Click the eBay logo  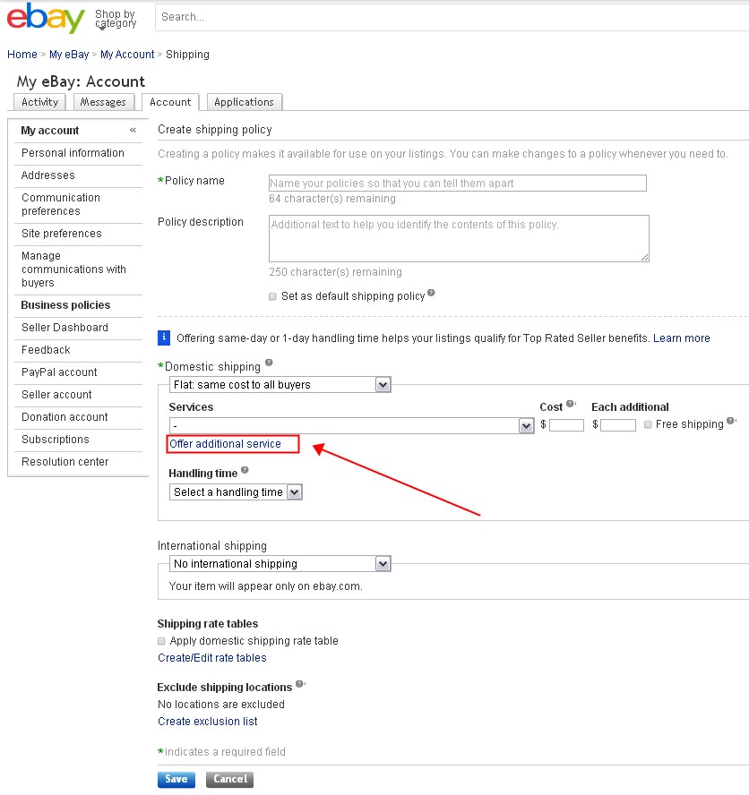pos(43,18)
